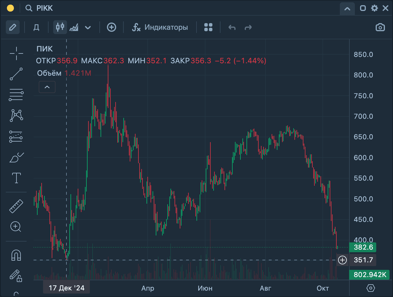Screen dimensions: 393x297
Task: Open the layout grid selector
Action: click(x=208, y=27)
